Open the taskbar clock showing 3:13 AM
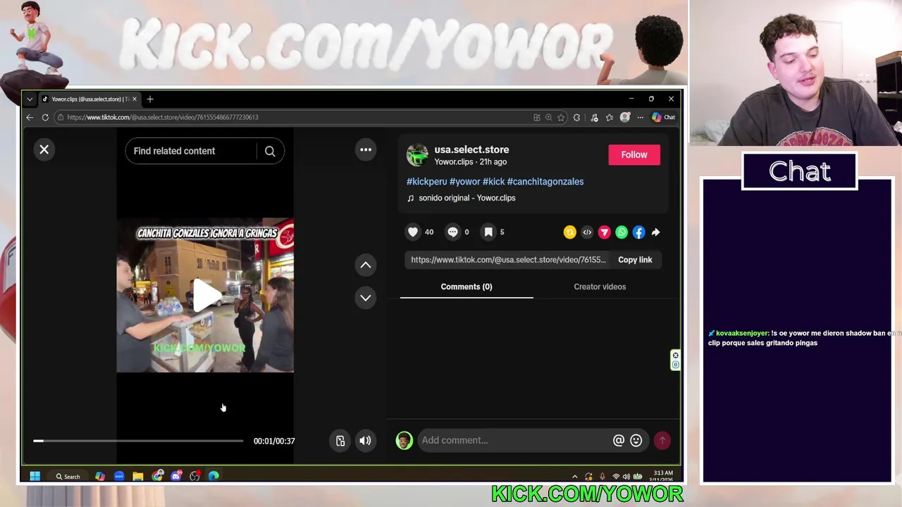The height and width of the screenshot is (507, 902). pos(662,477)
